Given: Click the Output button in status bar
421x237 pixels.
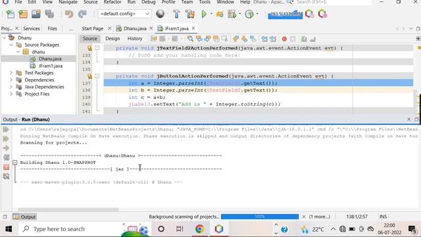Looking at the screenshot, I should coord(24,217).
